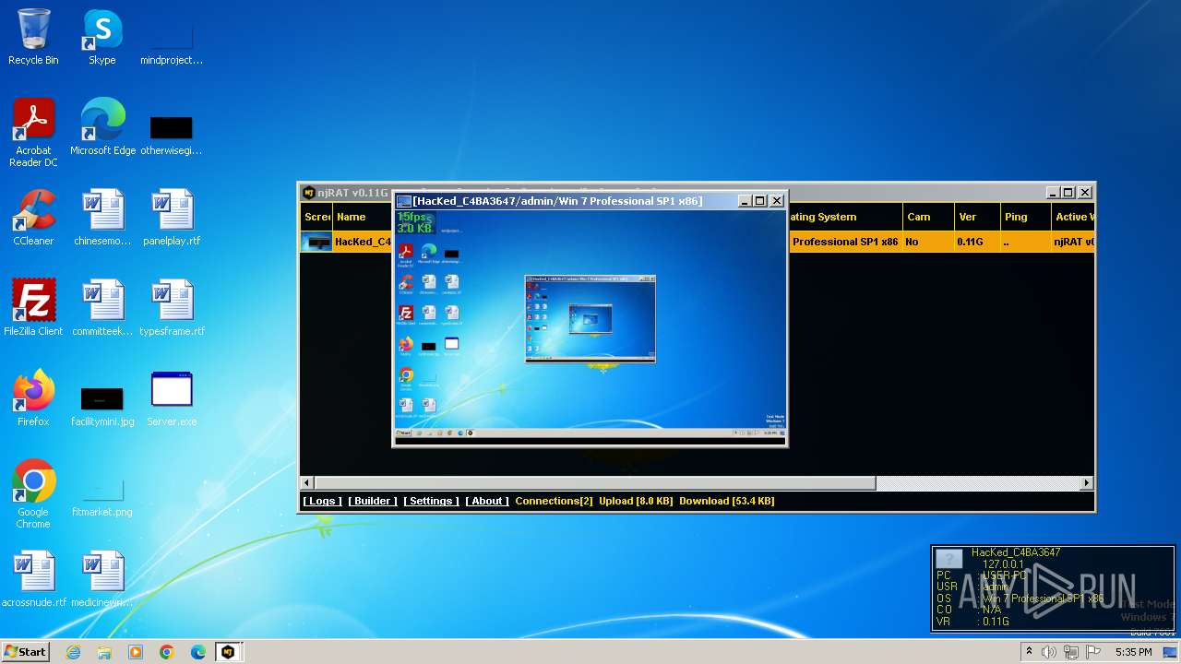This screenshot has width=1181, height=664.
Task: Click the Ver column header
Action: 977,217
